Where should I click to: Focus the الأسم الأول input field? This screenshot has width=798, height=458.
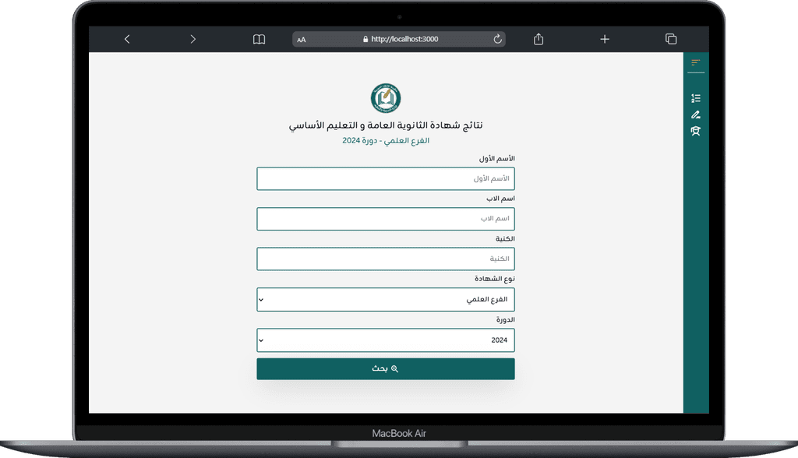(x=386, y=178)
